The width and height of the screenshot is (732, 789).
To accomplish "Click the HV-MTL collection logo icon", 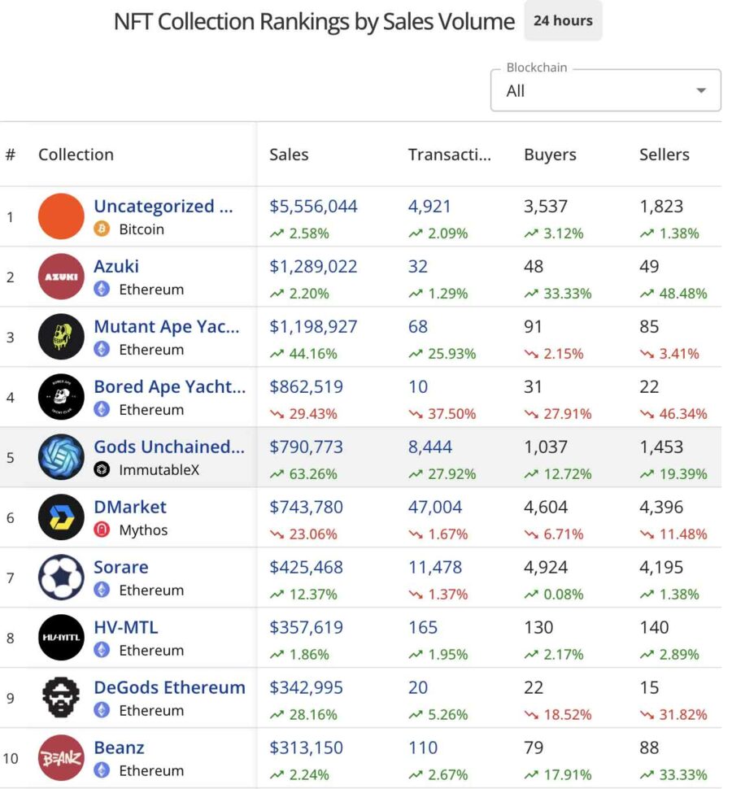I will [61, 638].
